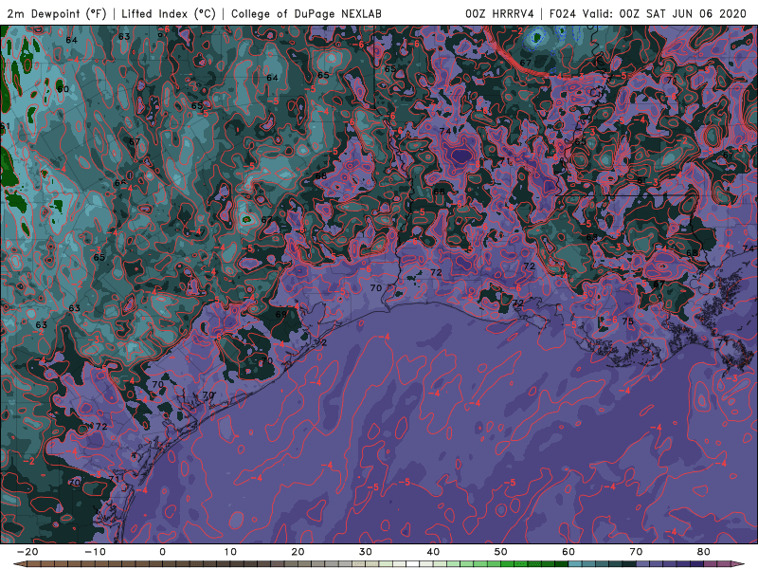Click the '-20' colorbar scale label
758x569 pixels.
pos(27,552)
